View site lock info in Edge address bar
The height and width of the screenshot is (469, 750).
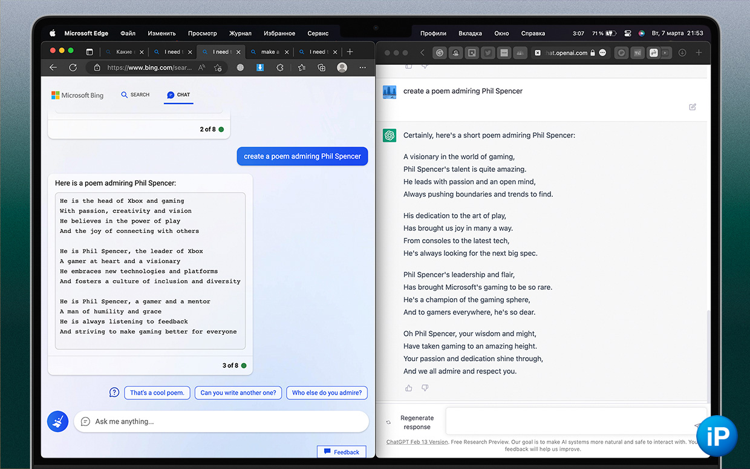point(97,68)
